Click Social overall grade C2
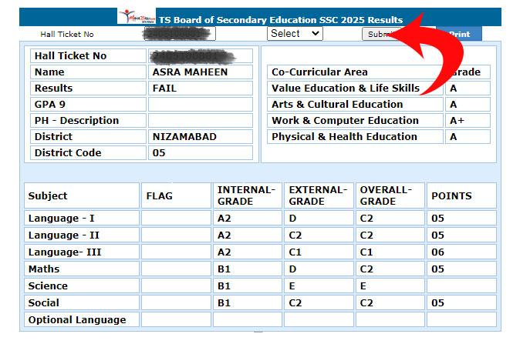The image size is (530, 344). 390,302
